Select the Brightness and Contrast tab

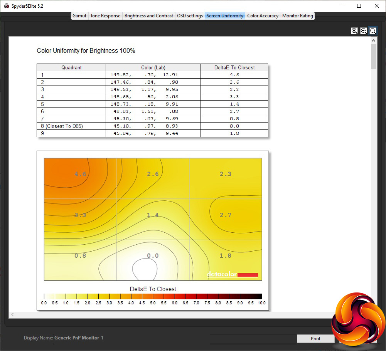pos(149,16)
